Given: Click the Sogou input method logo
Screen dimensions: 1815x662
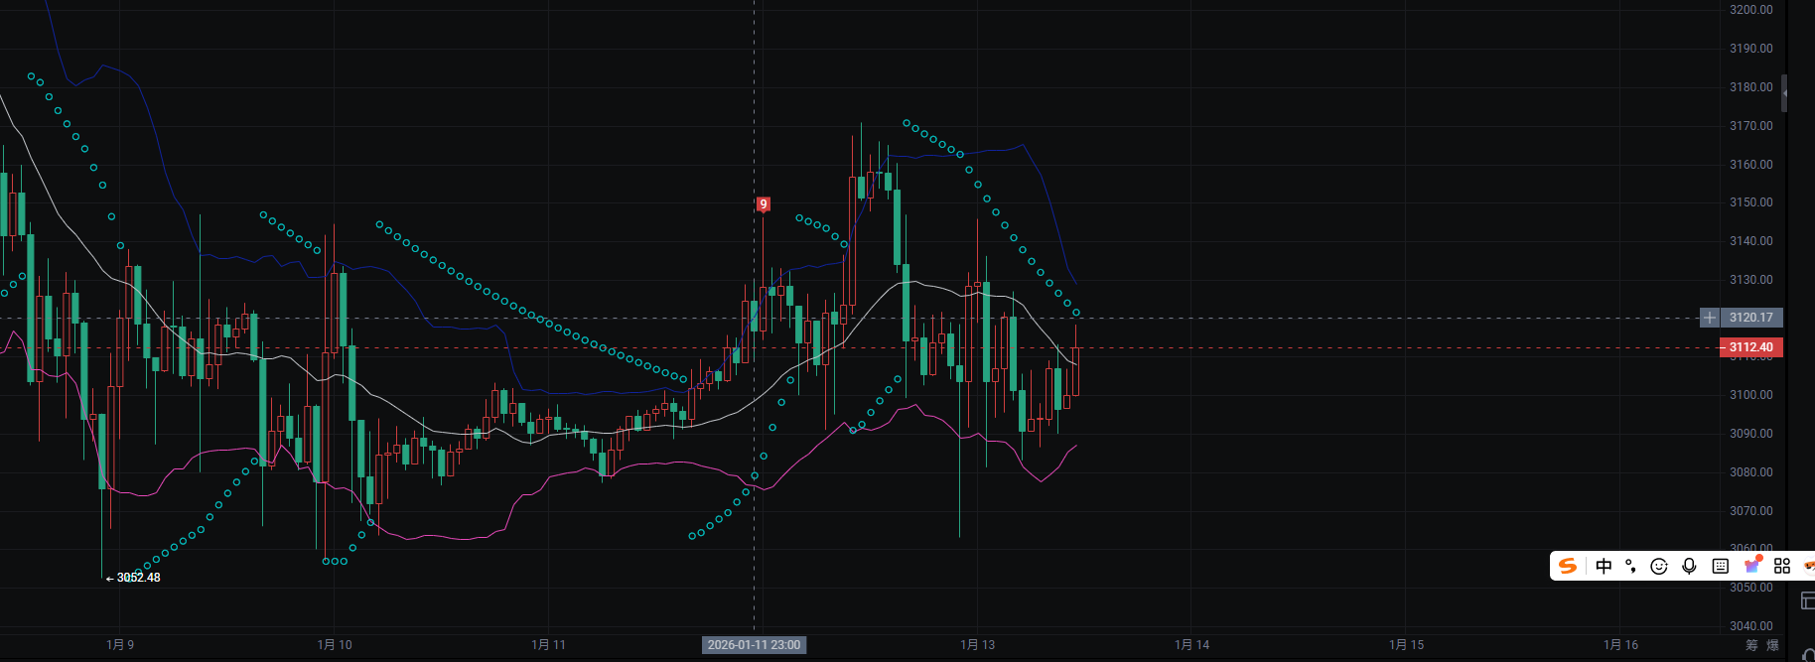Looking at the screenshot, I should pos(1568,566).
